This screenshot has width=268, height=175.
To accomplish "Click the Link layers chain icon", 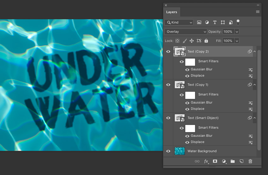I will tap(197, 161).
